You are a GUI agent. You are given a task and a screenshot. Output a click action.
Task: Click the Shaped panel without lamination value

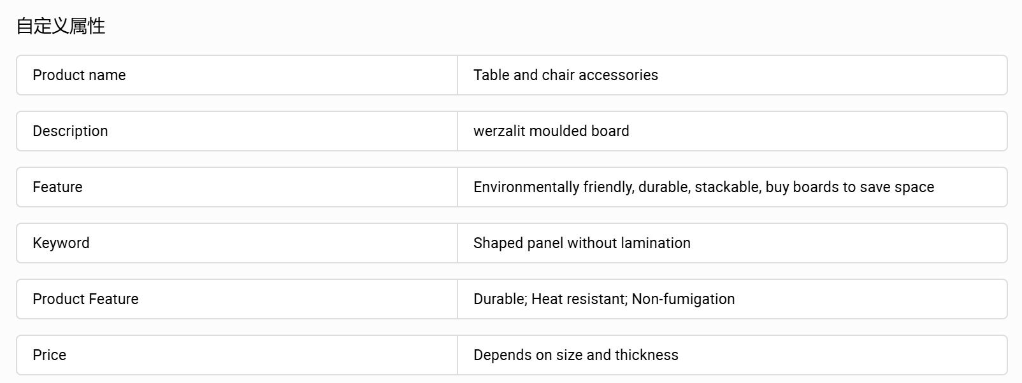(x=582, y=243)
